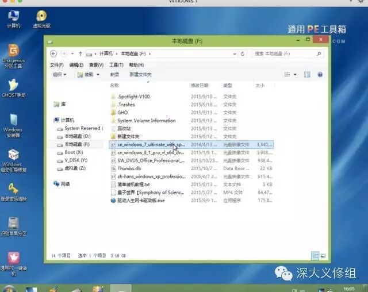This screenshot has width=368, height=292.
Task: Select the .Spotlight-V100 folder
Action: tap(131, 97)
